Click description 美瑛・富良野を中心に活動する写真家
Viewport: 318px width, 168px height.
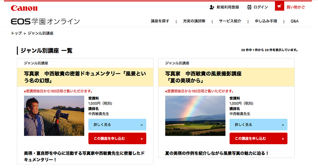point(84,156)
